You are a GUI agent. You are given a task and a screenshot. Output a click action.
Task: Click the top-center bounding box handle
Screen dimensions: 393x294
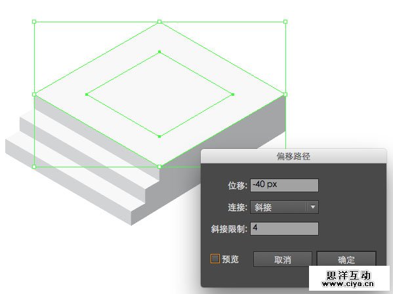(x=159, y=22)
